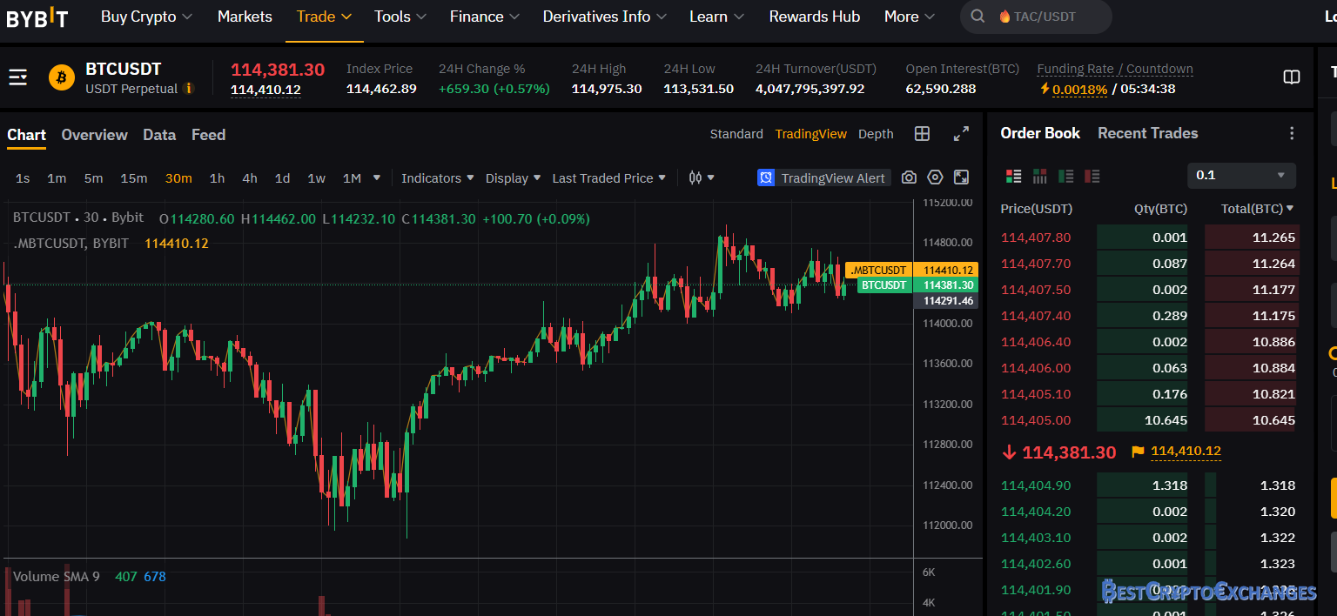
Task: Expand the Finance menu
Action: pos(485,17)
